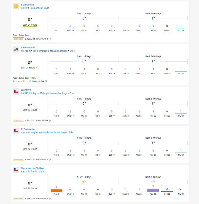Click the Nevados de Chillan flag icon
This screenshot has width=199, height=204.
16,170
